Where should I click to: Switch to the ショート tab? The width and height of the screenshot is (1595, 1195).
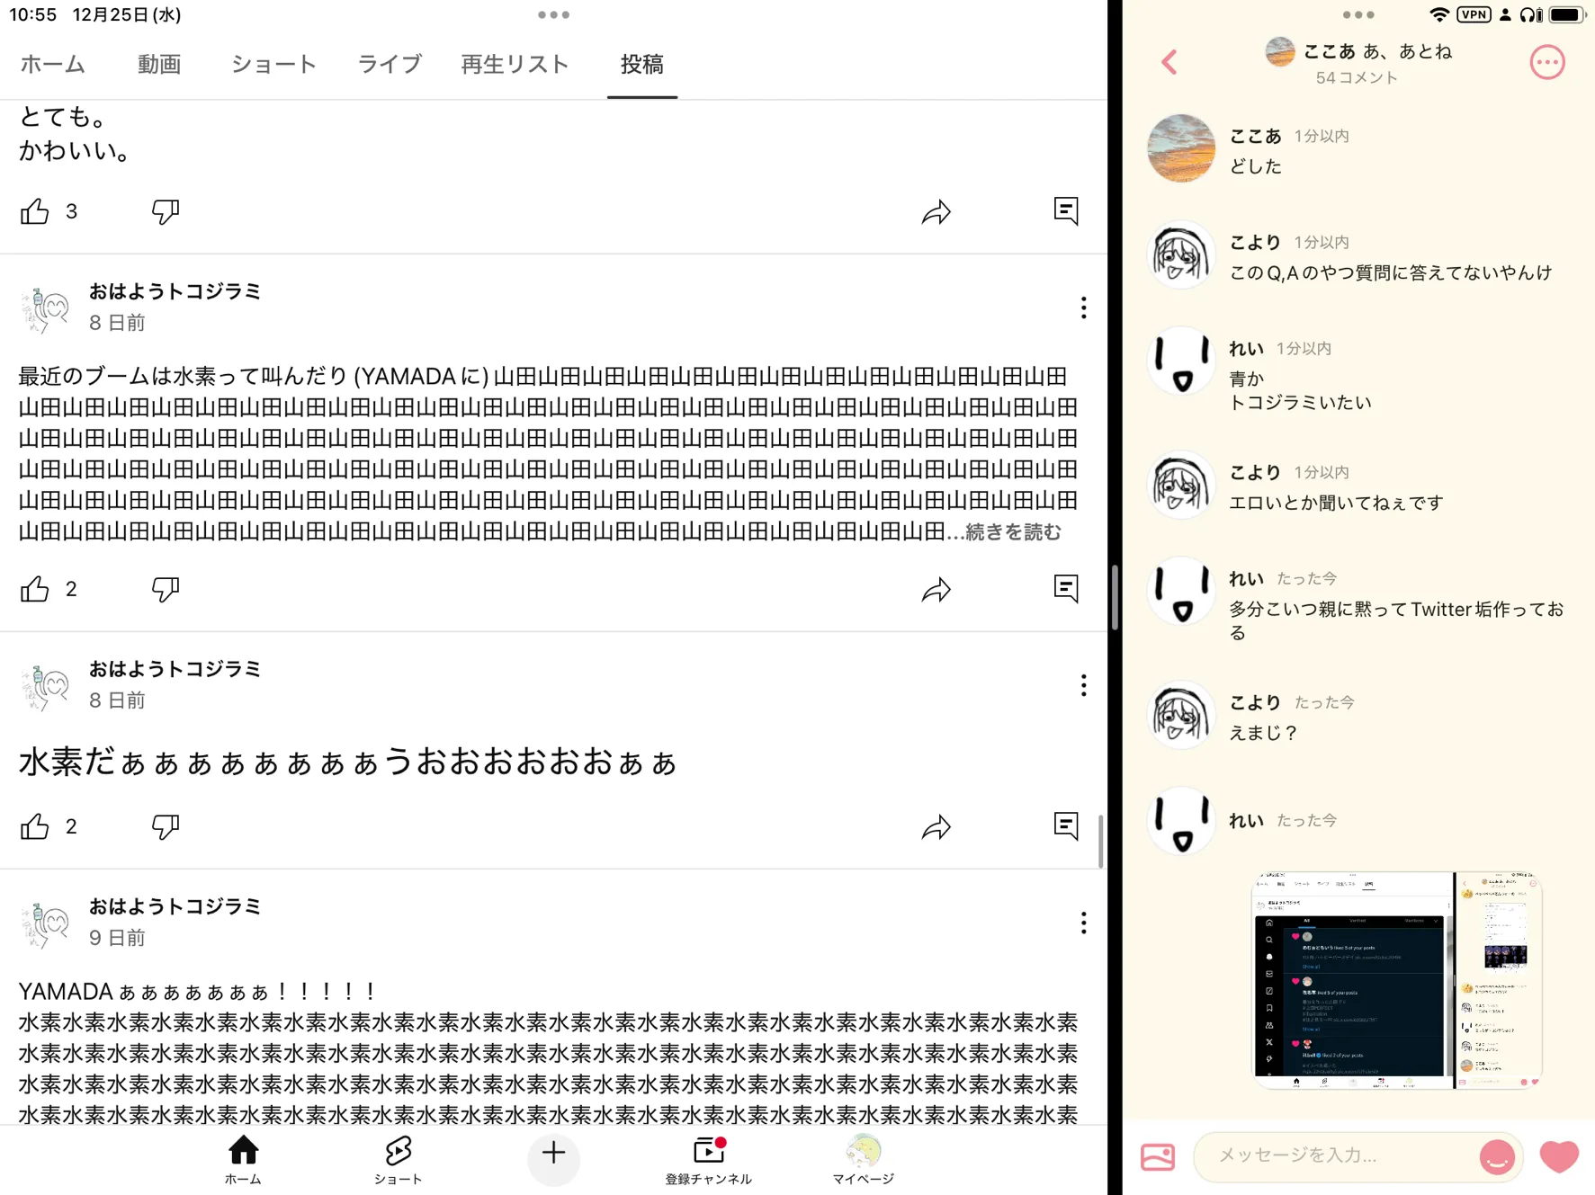tap(273, 64)
